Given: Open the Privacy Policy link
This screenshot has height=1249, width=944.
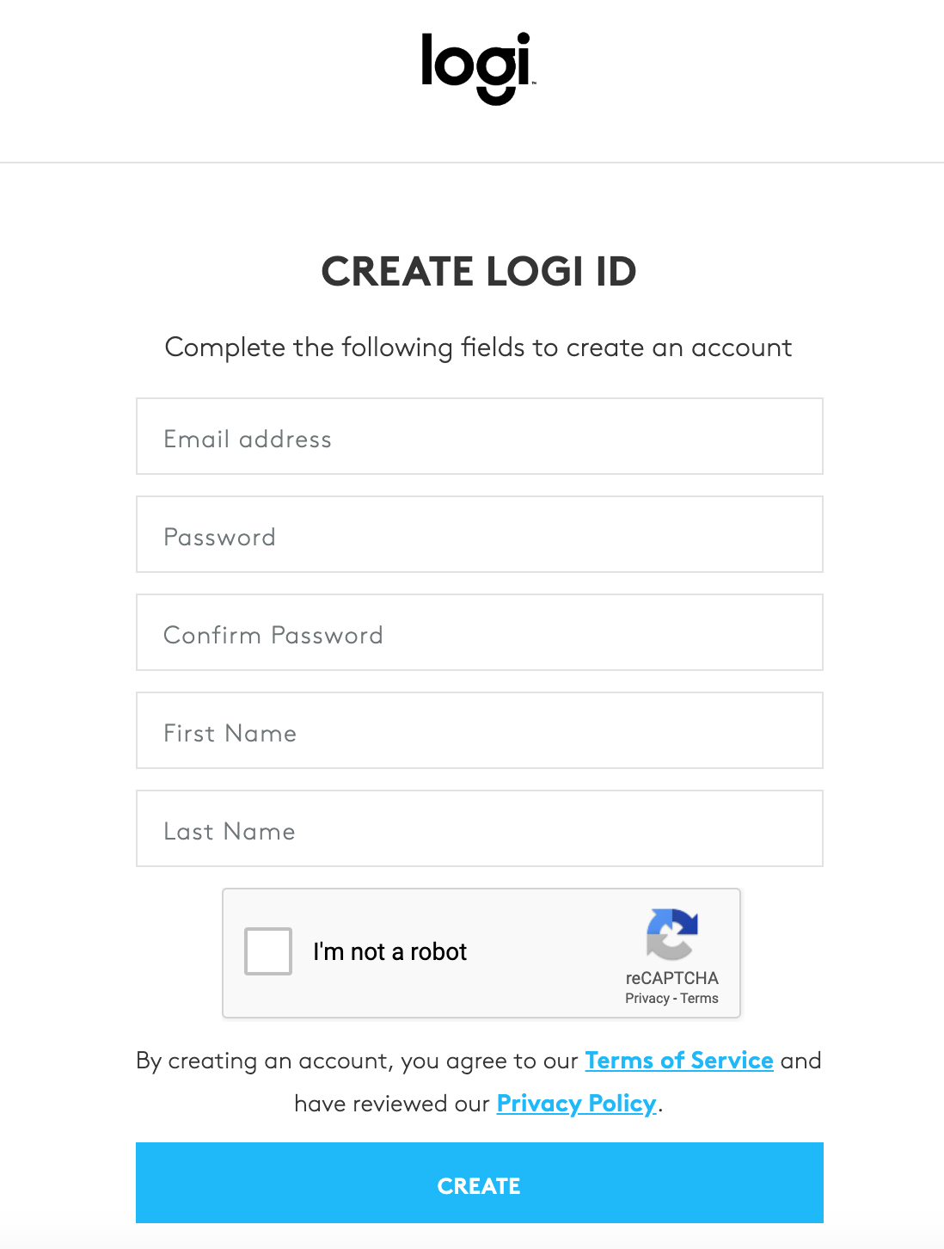Looking at the screenshot, I should [577, 1104].
